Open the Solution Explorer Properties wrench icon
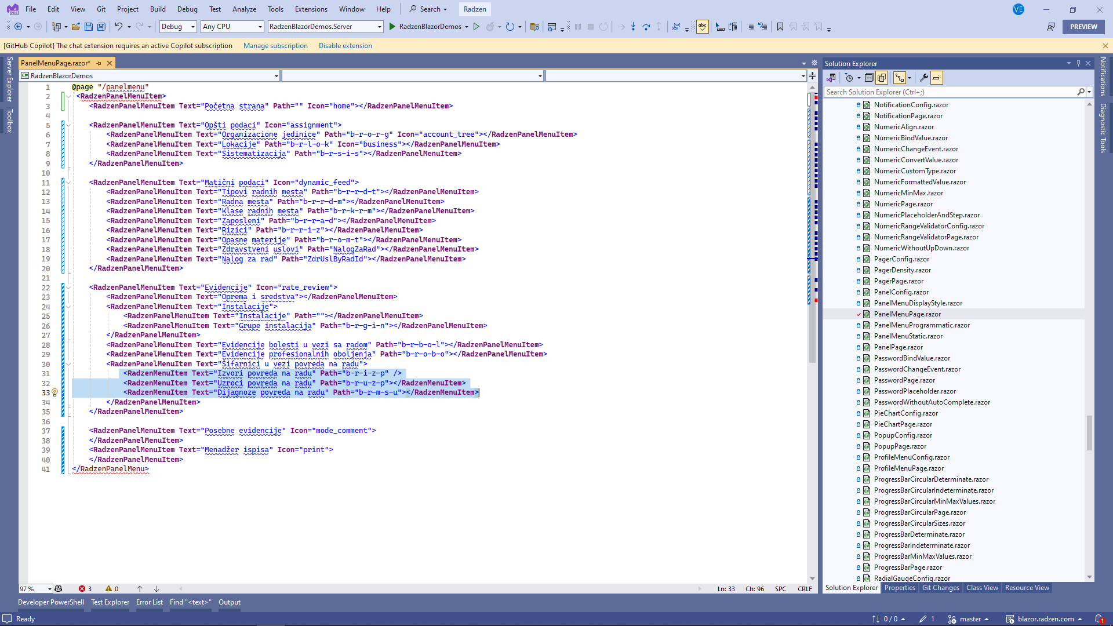1113x626 pixels. (x=924, y=78)
